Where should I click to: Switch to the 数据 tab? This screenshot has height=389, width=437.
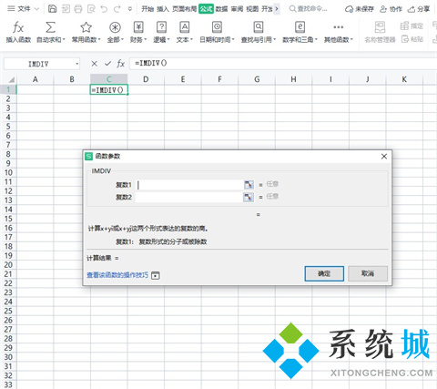[221, 9]
